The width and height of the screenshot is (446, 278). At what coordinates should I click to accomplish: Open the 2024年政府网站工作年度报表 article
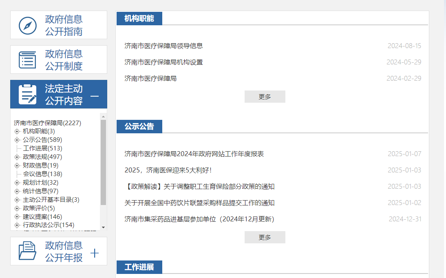coord(194,154)
